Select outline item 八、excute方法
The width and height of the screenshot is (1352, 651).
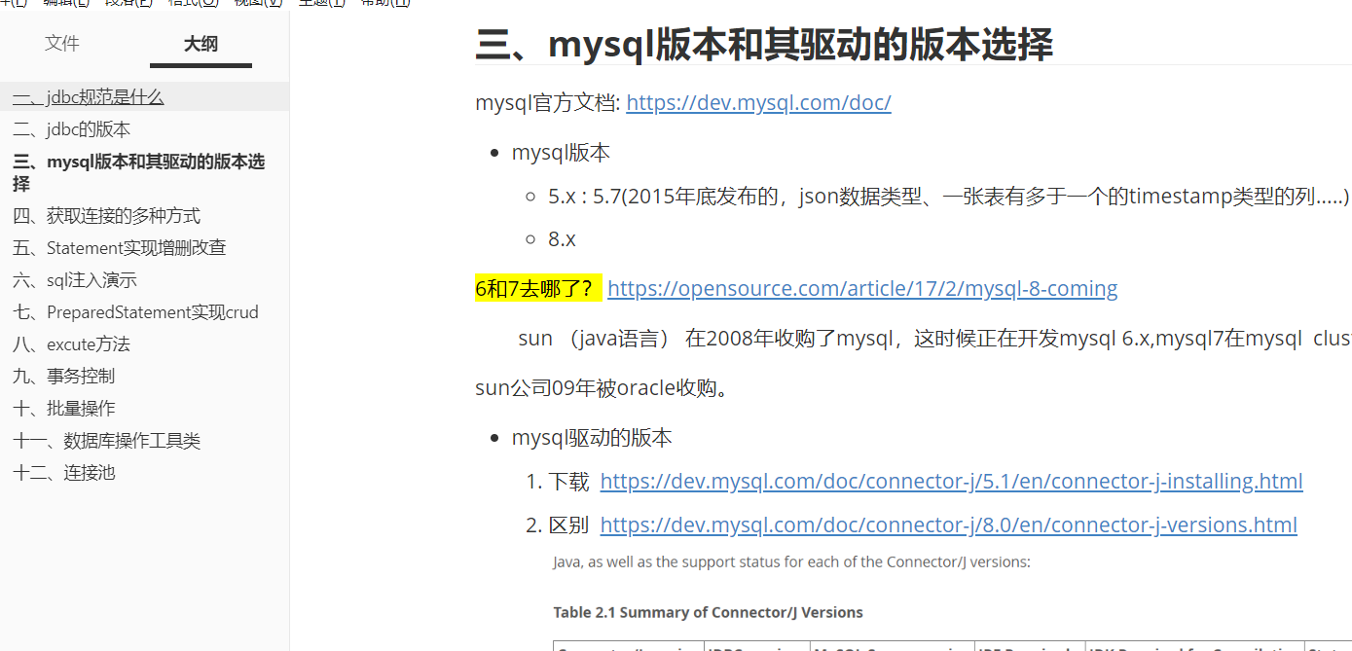(72, 344)
